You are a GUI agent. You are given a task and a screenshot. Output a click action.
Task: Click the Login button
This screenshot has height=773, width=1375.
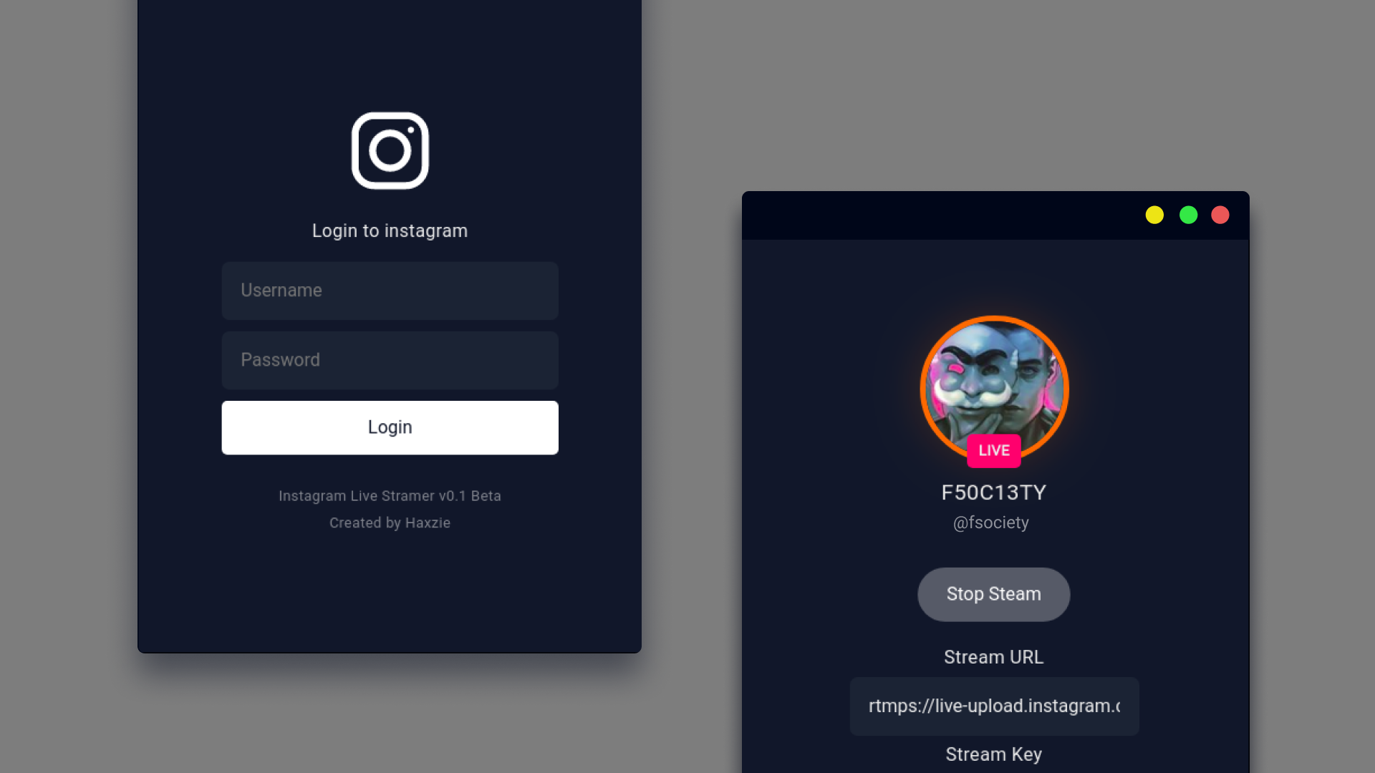tap(390, 427)
